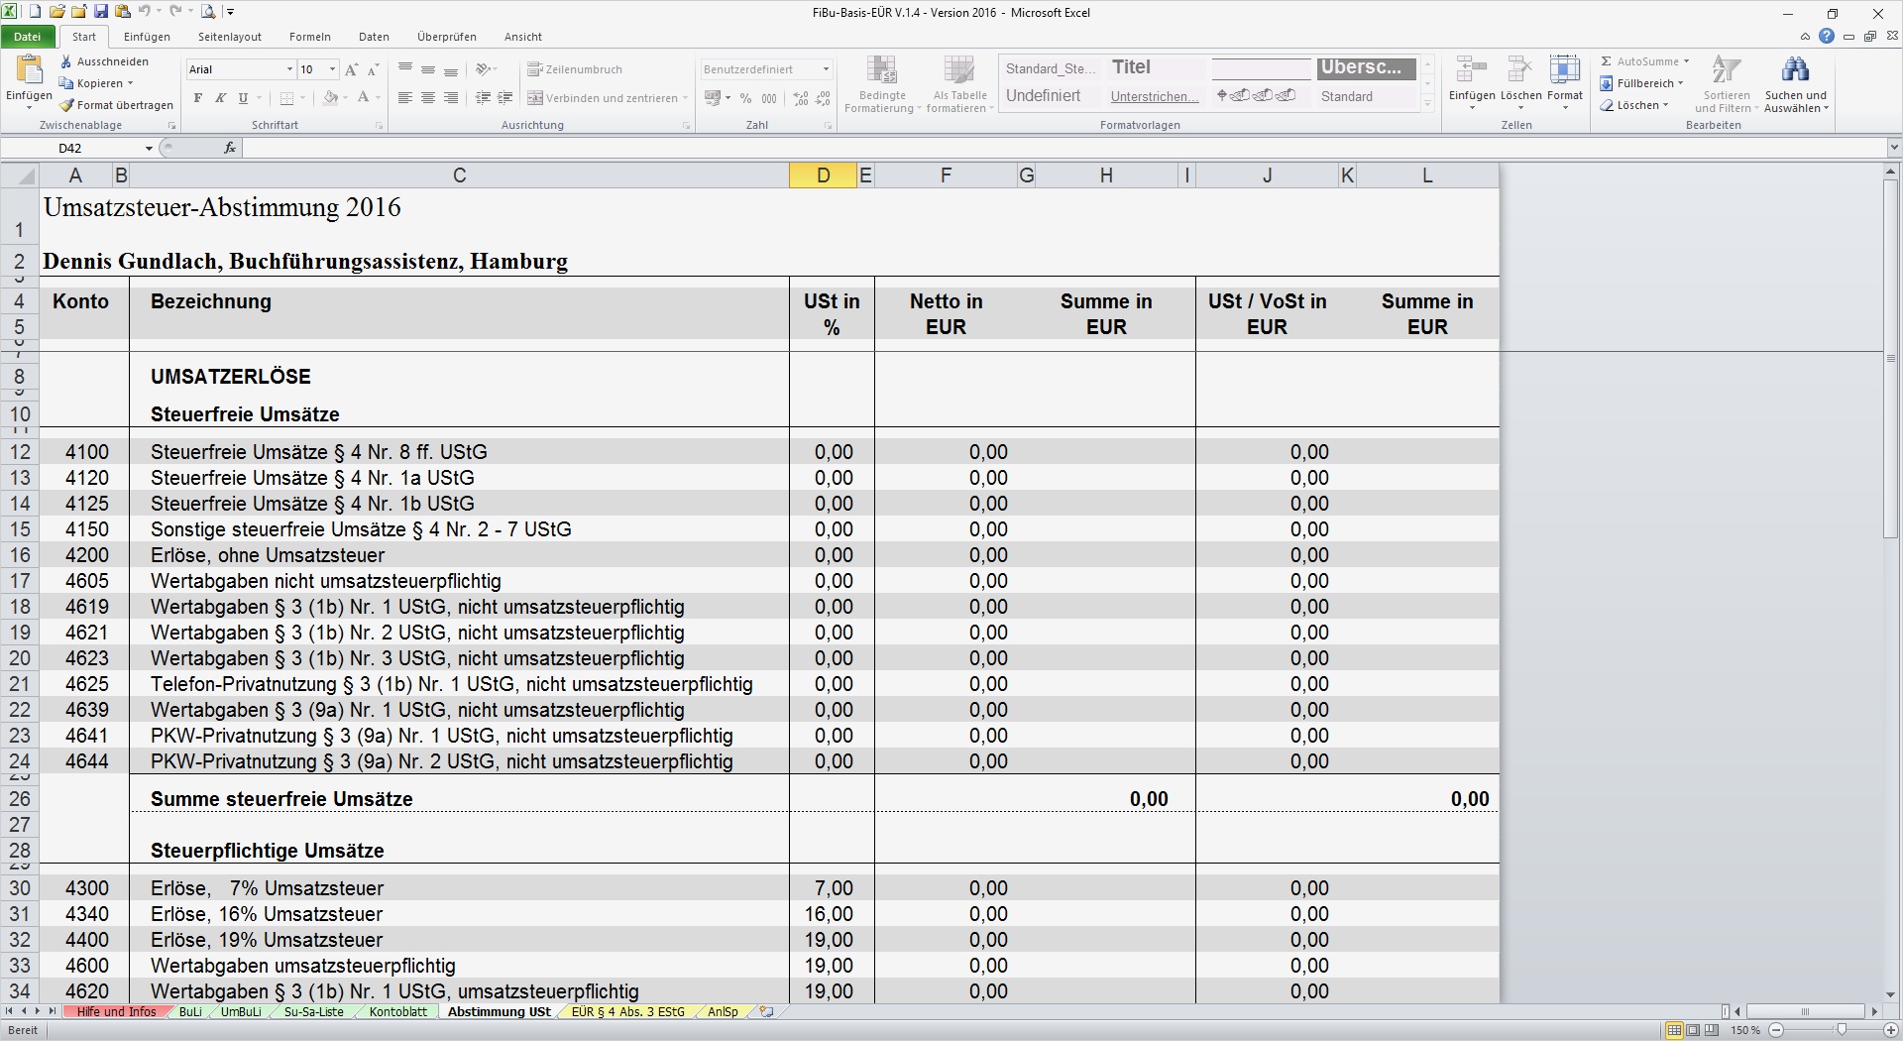Image resolution: width=1903 pixels, height=1041 pixels.
Task: Switch to the Formeln ribbon tab
Action: click(309, 37)
